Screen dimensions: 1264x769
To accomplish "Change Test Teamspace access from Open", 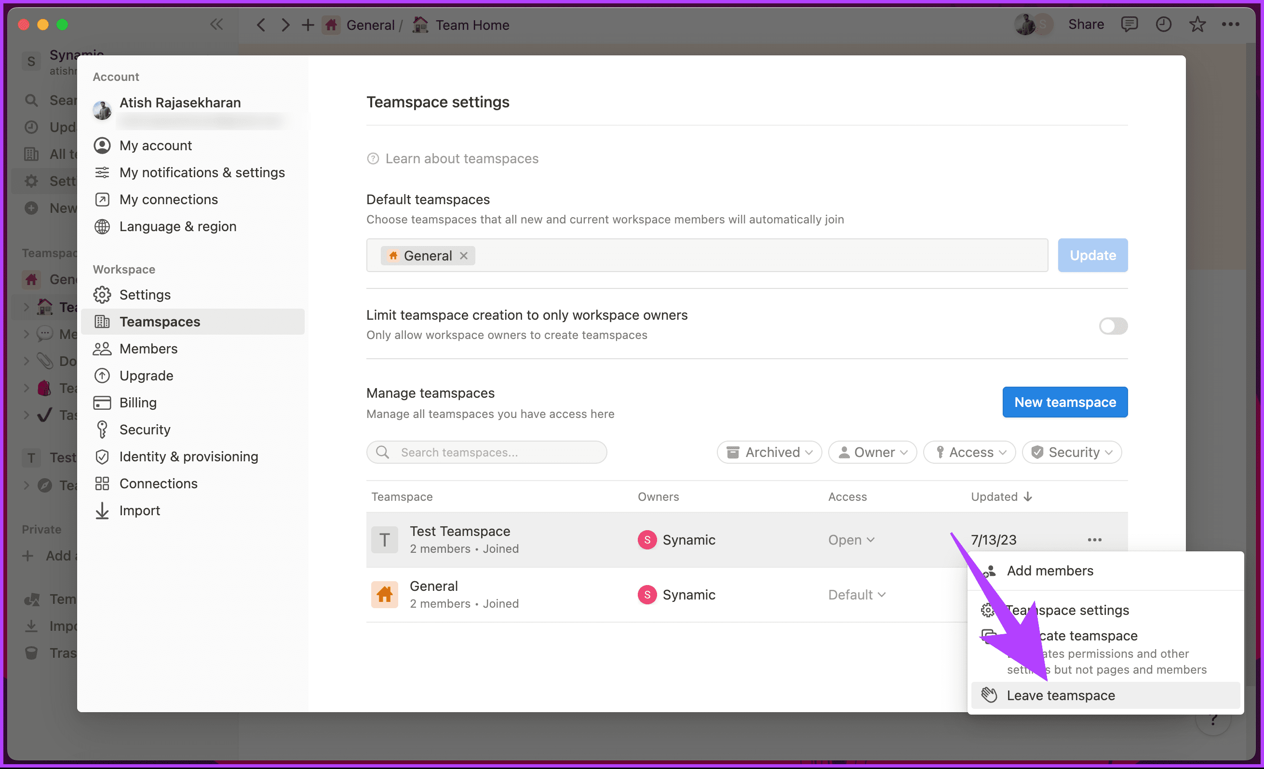I will pos(850,539).
